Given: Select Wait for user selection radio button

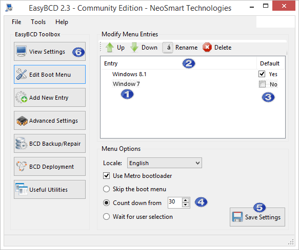Looking at the screenshot, I should [x=106, y=217].
